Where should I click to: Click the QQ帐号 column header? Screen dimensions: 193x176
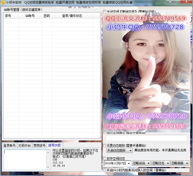[30, 16]
